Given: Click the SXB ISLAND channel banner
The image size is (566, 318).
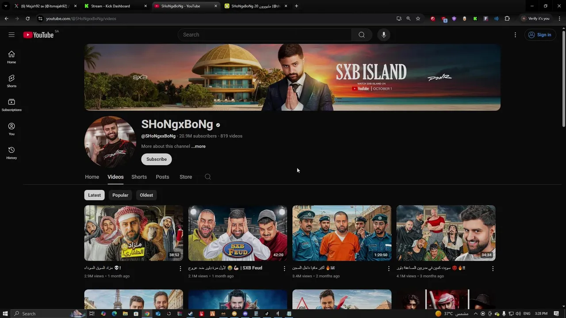Looking at the screenshot, I should pos(292,77).
